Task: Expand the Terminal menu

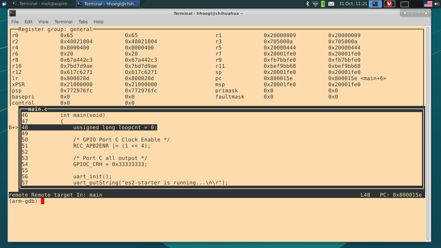Action: click(63, 22)
